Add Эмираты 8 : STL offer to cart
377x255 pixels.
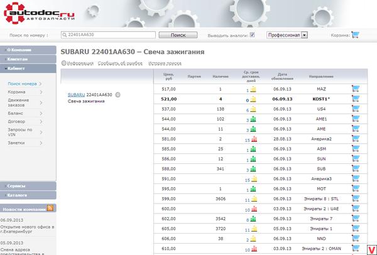coord(356,198)
